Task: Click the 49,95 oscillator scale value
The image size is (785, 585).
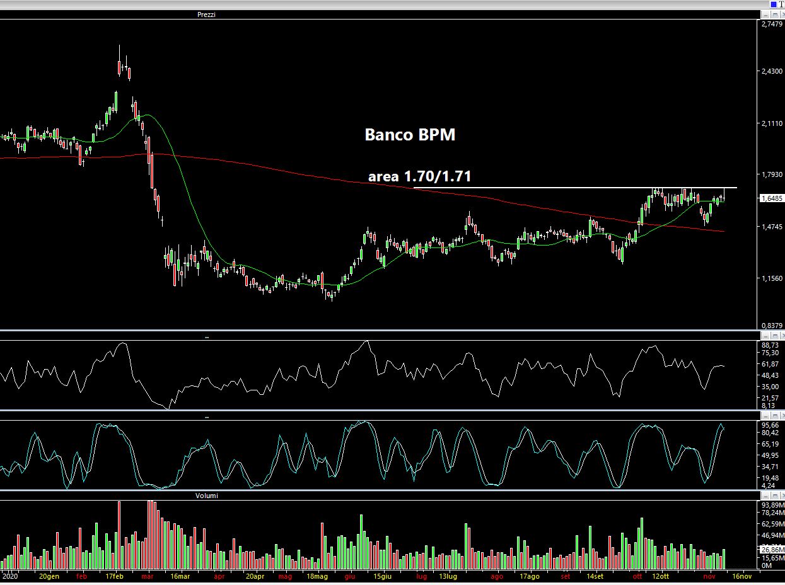Action: click(x=770, y=455)
